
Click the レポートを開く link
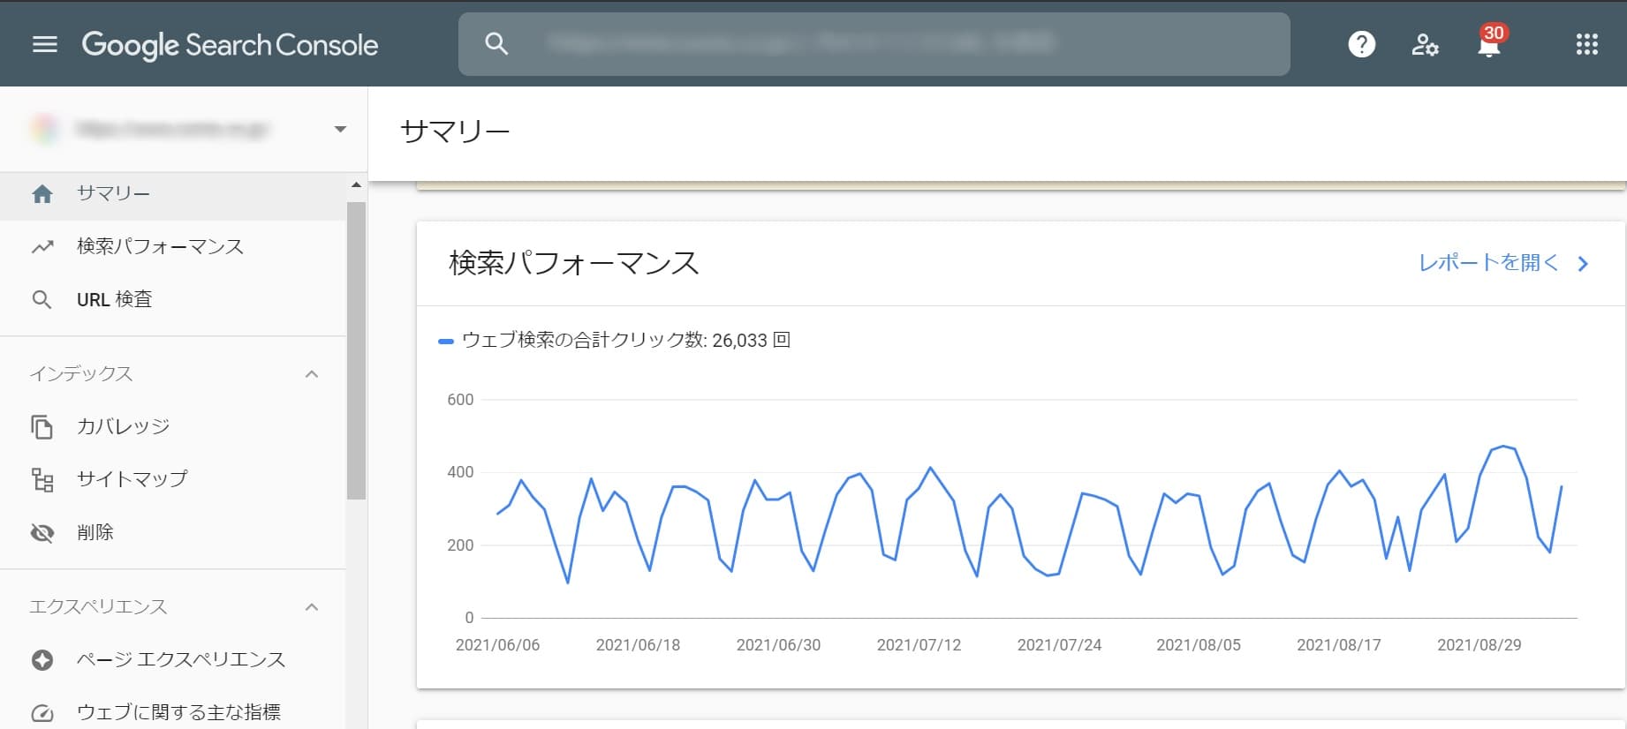click(1488, 263)
